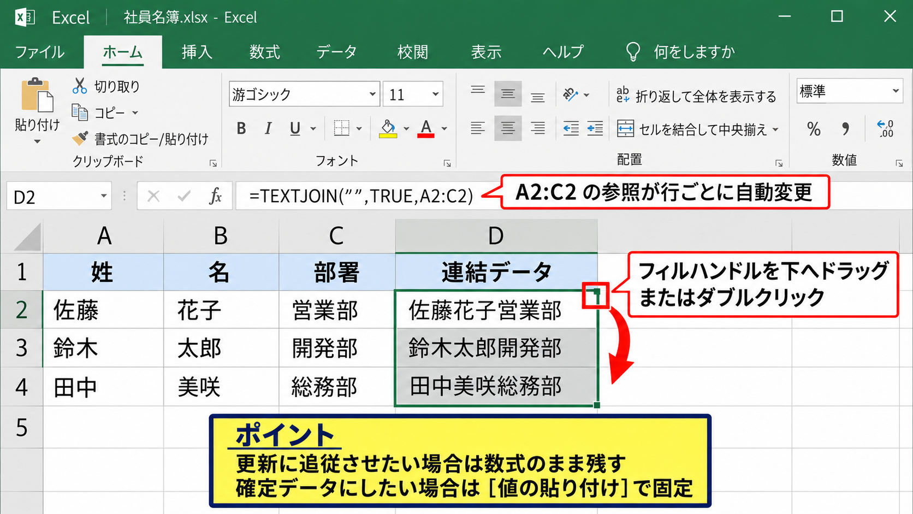The height and width of the screenshot is (514, 913).
Task: Select column D header
Action: [x=496, y=236]
